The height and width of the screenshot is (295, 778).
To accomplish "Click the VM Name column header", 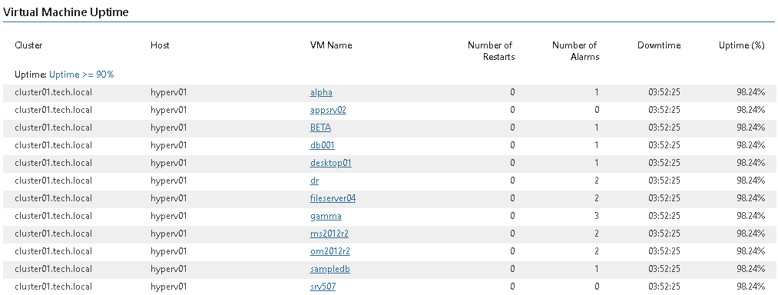I will tap(331, 45).
